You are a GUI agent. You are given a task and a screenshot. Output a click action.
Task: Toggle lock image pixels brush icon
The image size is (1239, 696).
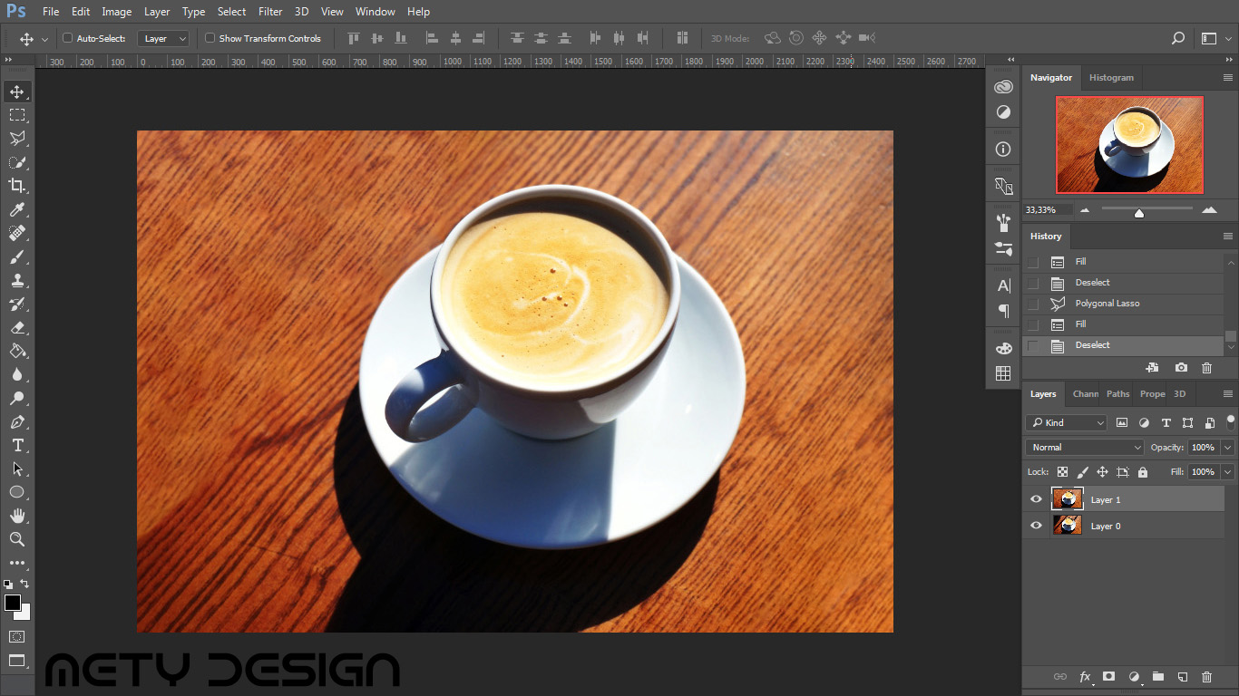(1082, 472)
